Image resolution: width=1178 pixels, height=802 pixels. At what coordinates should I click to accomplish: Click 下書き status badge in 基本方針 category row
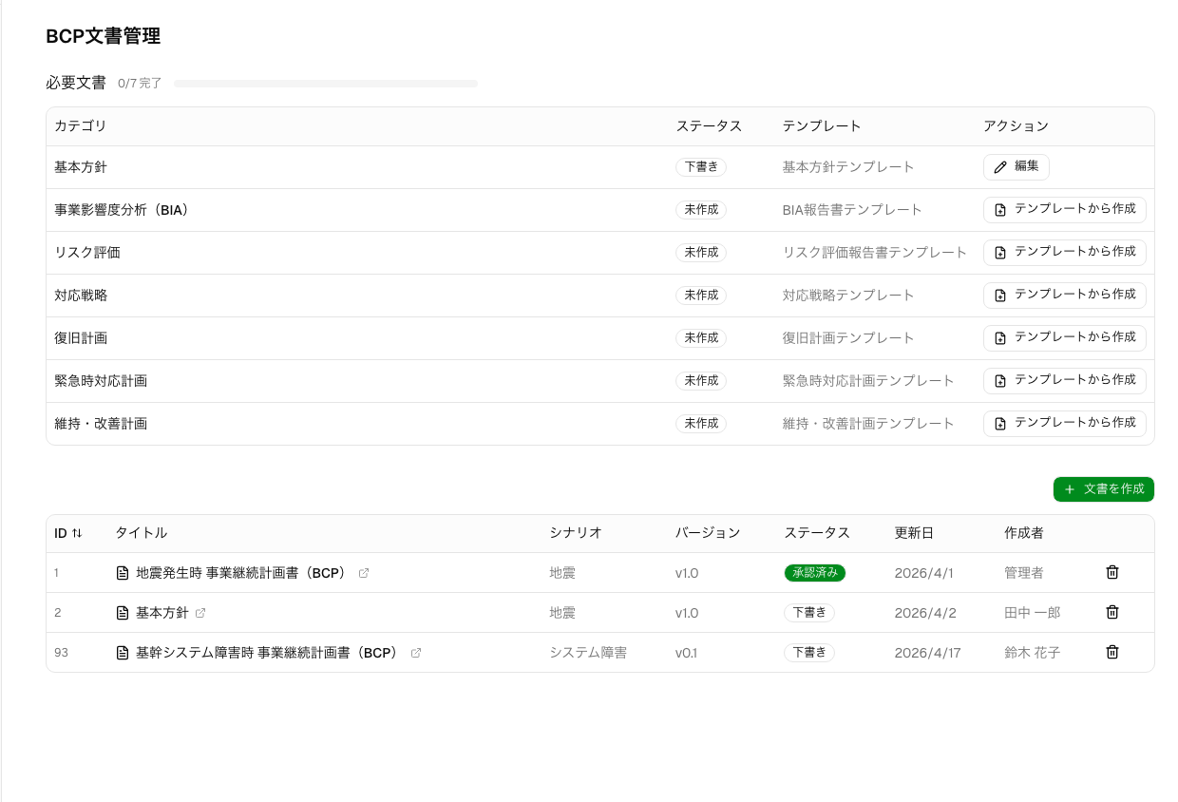[x=701, y=166]
